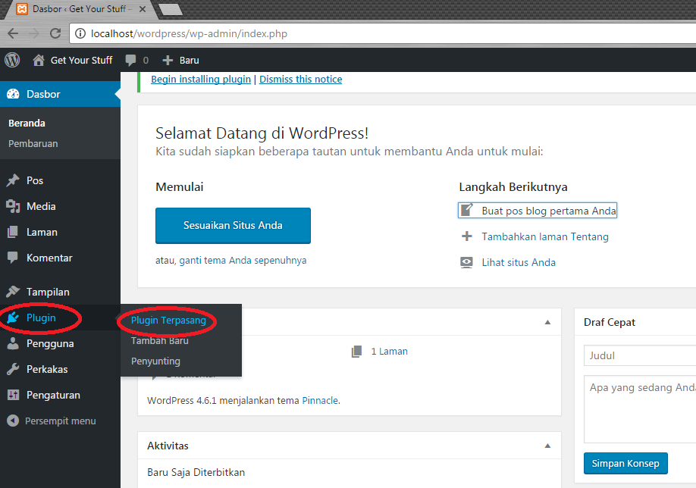Open the comment counter bubble in top bar
The image size is (696, 488).
click(136, 60)
